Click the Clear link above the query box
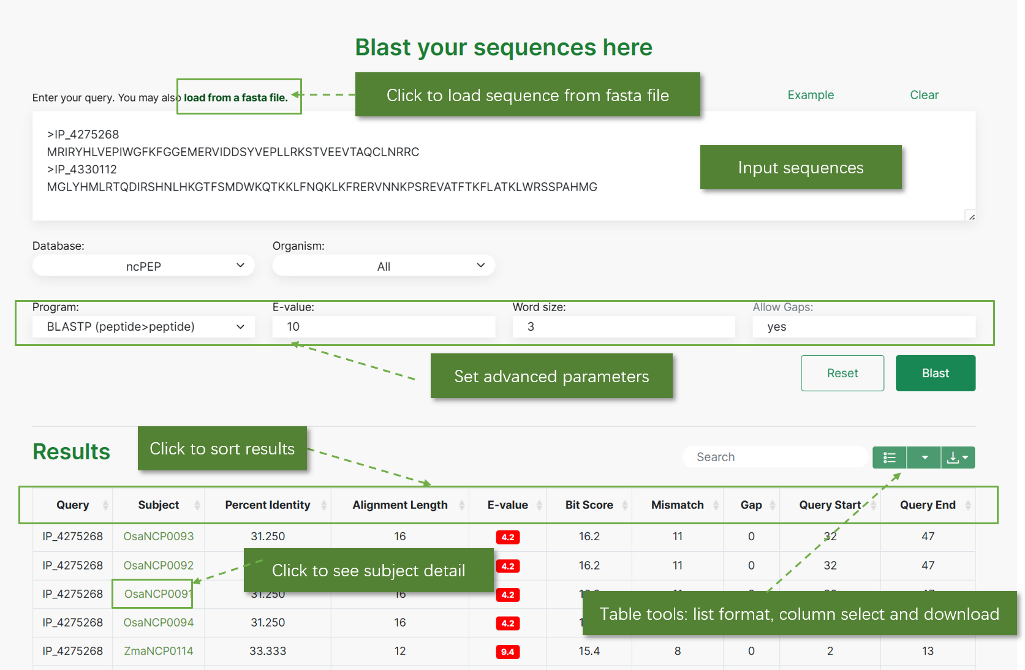The height and width of the screenshot is (670, 1025). pos(924,95)
